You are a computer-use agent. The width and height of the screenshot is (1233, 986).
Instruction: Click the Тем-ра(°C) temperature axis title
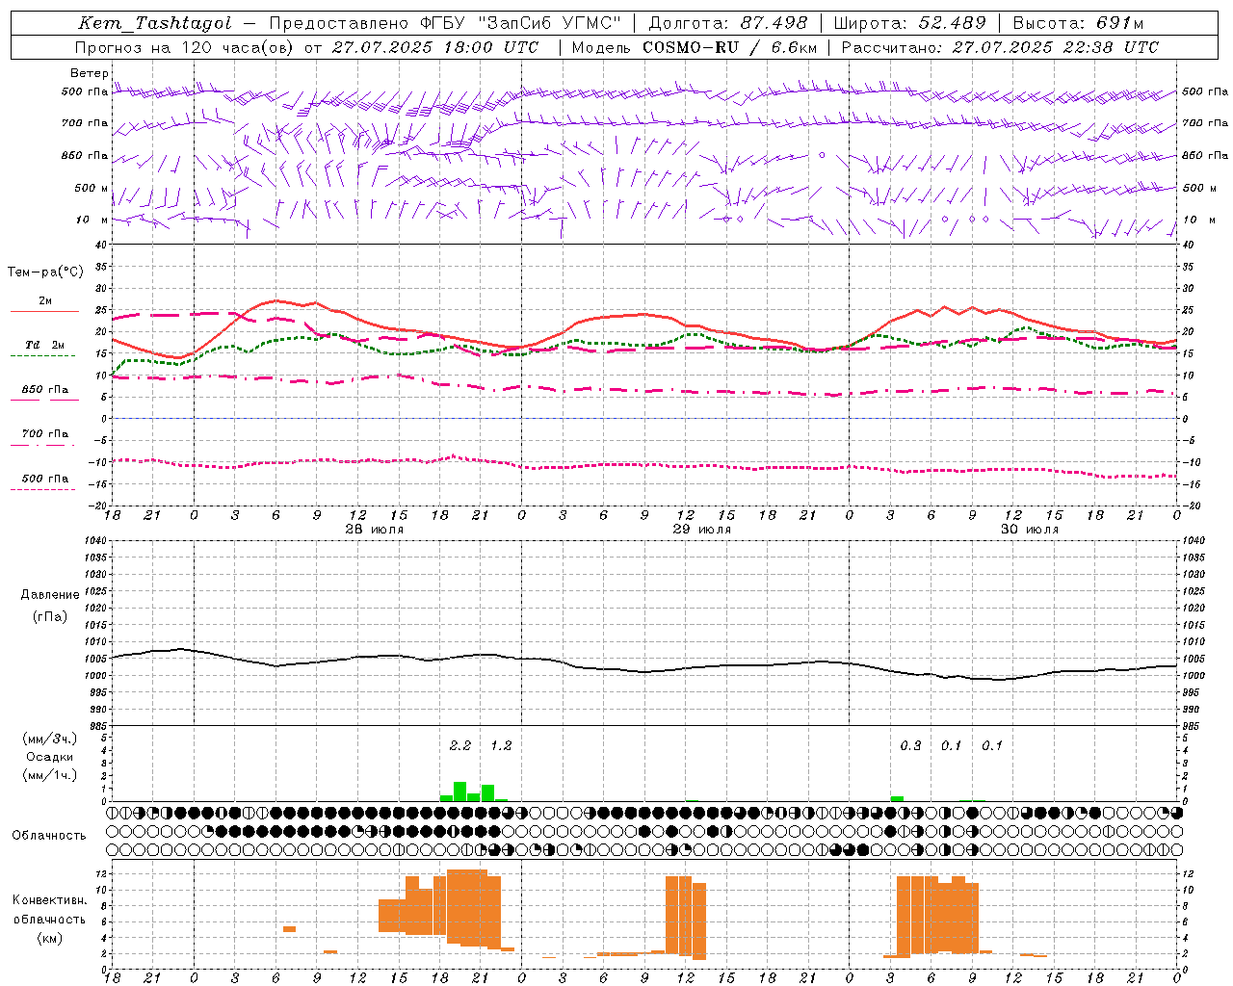click(45, 272)
